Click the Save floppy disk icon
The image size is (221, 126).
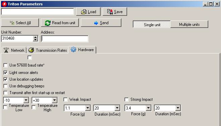[x=110, y=12]
